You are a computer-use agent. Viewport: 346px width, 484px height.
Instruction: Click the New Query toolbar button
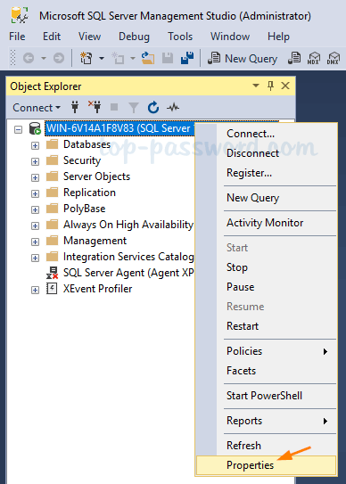[243, 58]
